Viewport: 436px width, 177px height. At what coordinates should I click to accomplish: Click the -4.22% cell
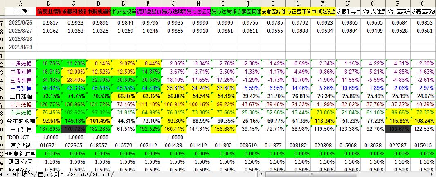coord(373,64)
